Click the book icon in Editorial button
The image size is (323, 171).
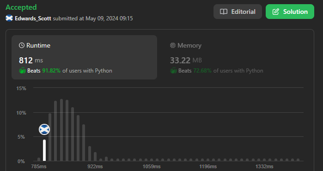click(224, 12)
